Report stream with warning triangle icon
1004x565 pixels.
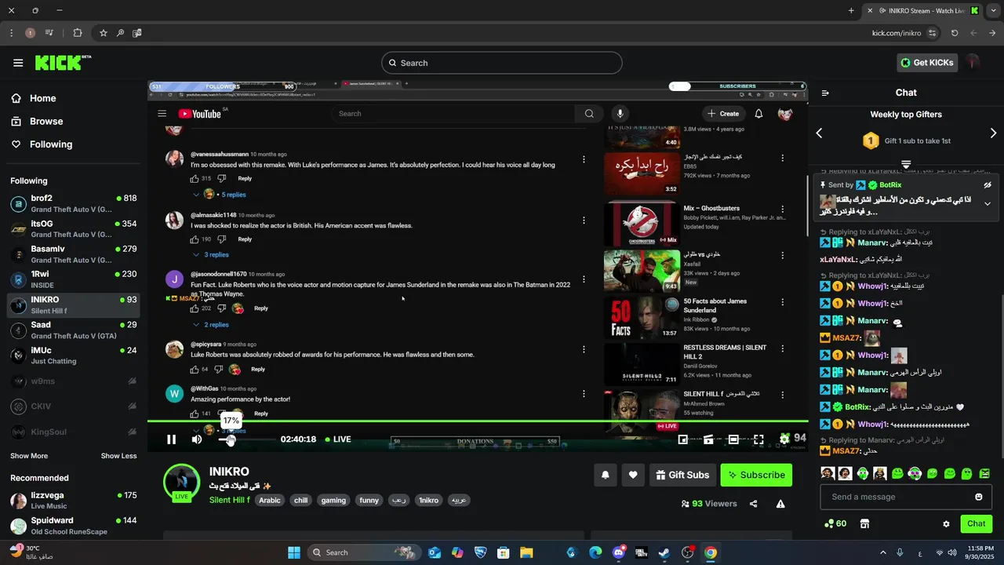coord(780,504)
